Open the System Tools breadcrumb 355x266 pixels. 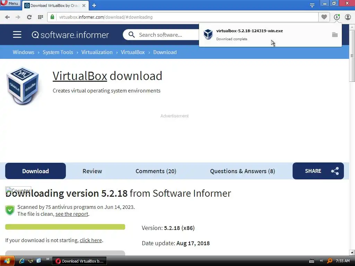[x=58, y=52]
